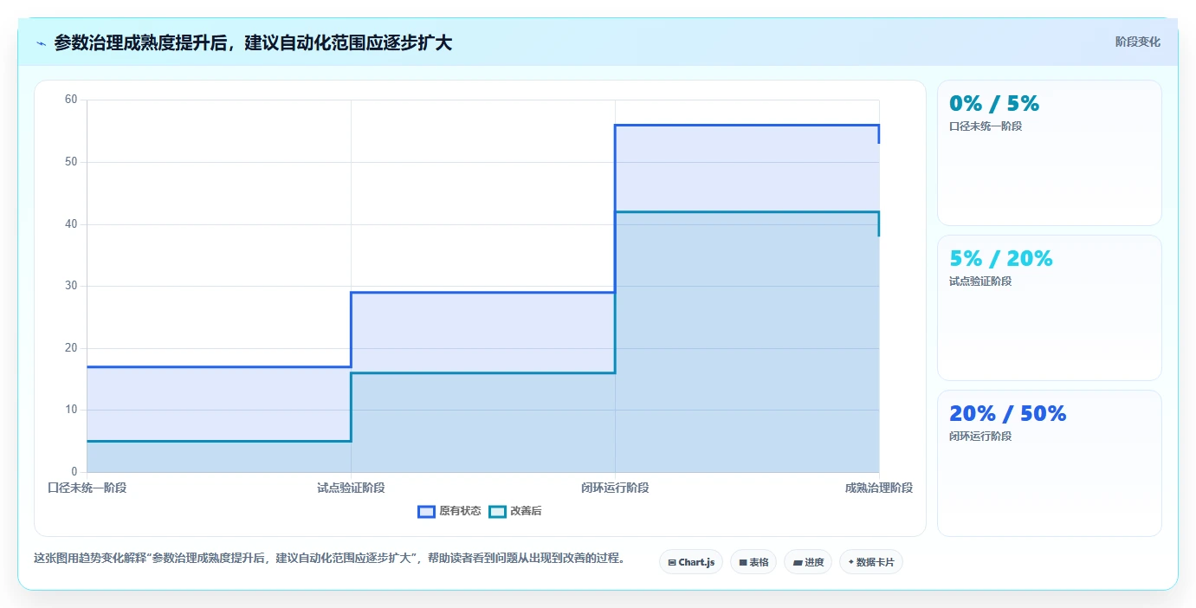Click the Chart.js tag
The height and width of the screenshot is (608, 1196).
click(691, 562)
